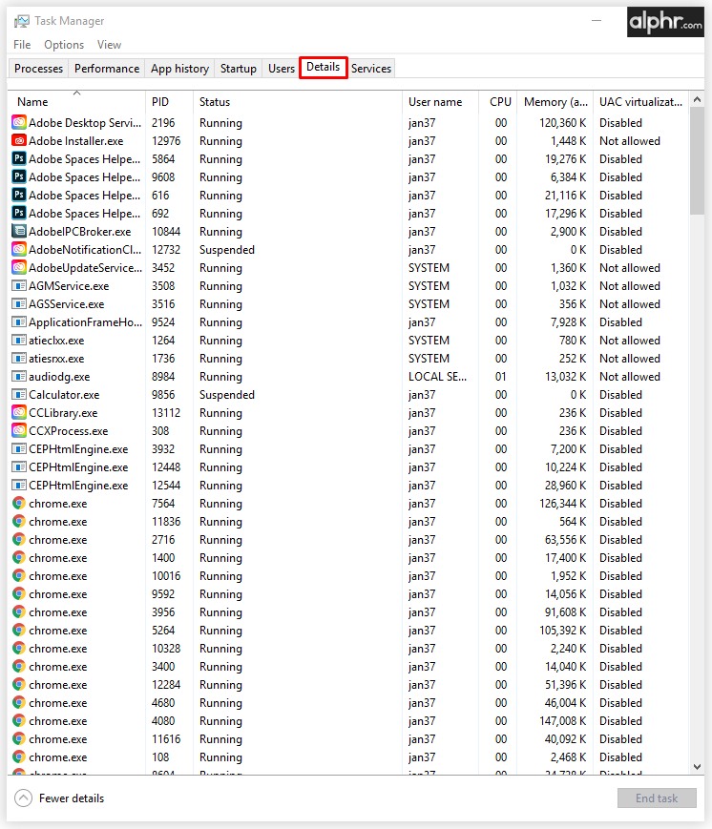The width and height of the screenshot is (712, 829).
Task: Switch to the Startup tab
Action: (x=239, y=68)
